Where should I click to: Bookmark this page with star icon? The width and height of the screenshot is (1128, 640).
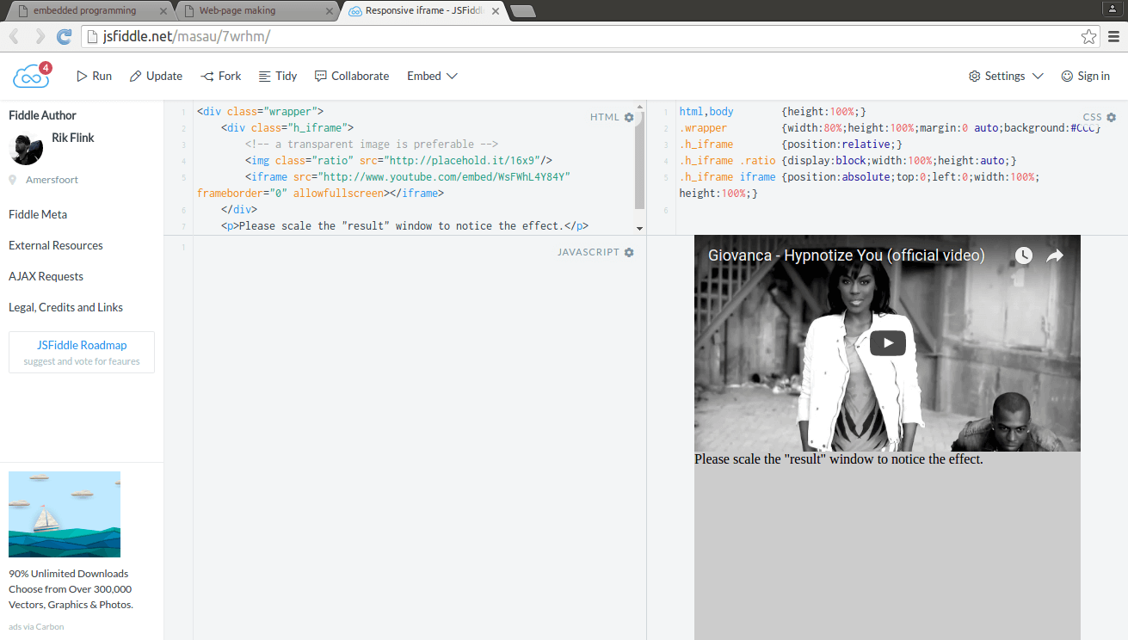[1088, 36]
